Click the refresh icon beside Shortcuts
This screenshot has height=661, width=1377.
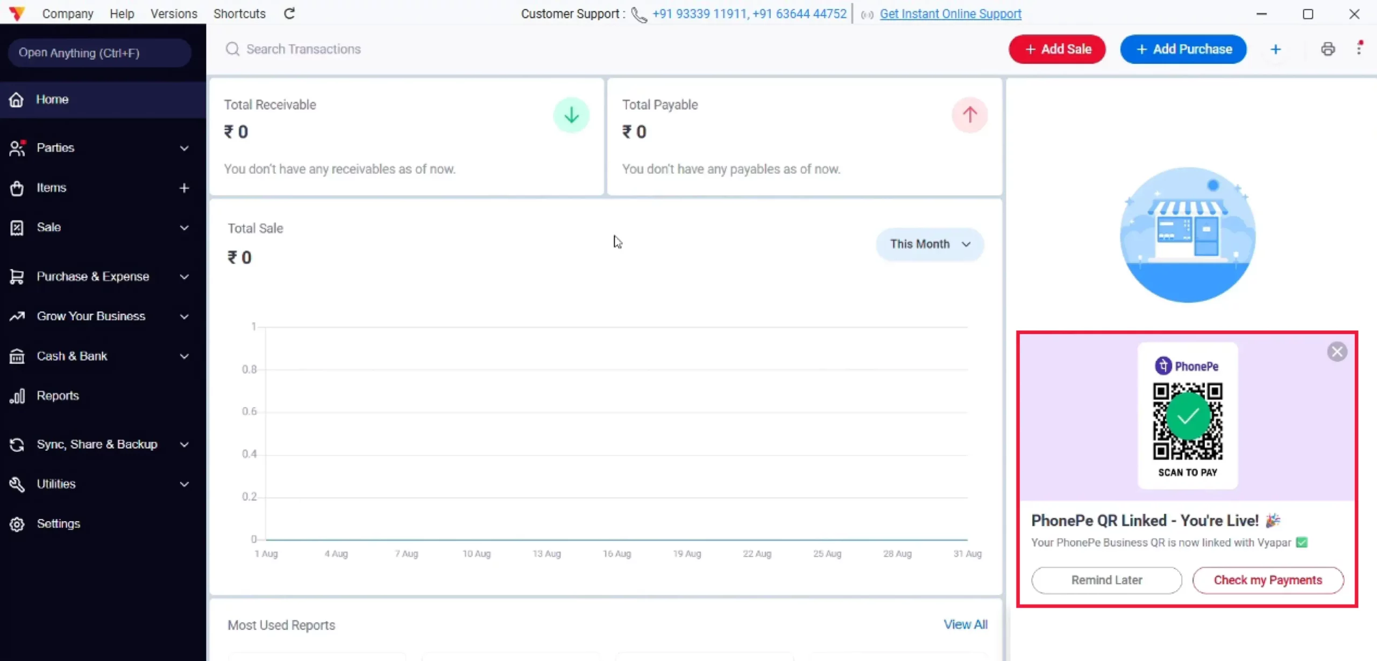pos(289,13)
